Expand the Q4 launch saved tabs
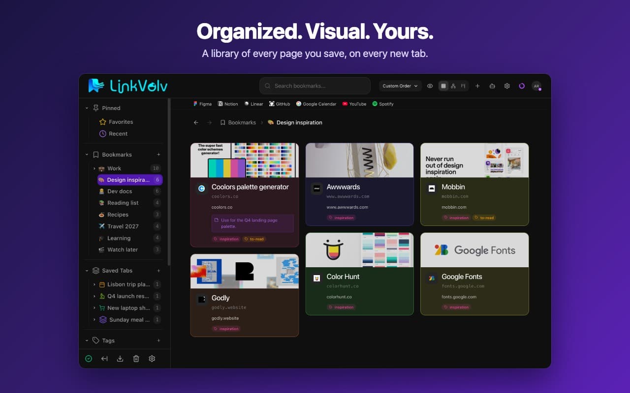 [94, 296]
